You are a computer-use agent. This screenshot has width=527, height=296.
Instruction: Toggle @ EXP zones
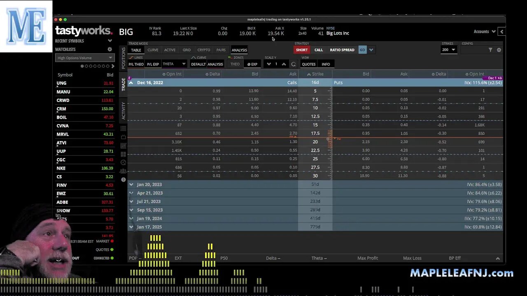pyautogui.click(x=252, y=64)
